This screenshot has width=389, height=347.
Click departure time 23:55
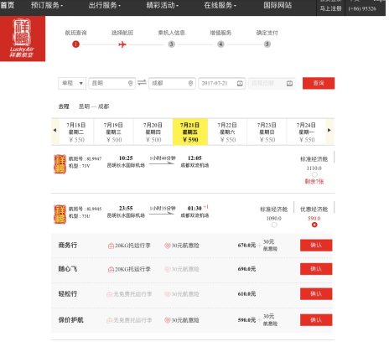click(126, 209)
